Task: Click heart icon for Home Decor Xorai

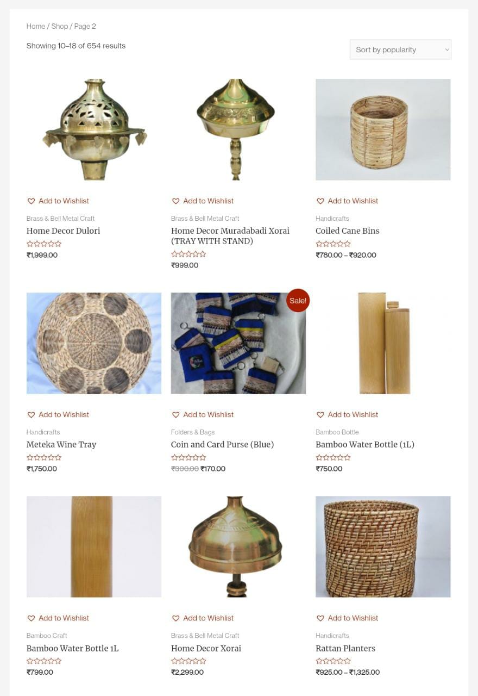Action: [175, 618]
